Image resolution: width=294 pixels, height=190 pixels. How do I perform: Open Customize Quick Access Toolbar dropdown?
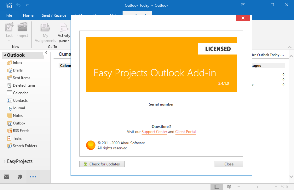pyautogui.click(x=27, y=5)
